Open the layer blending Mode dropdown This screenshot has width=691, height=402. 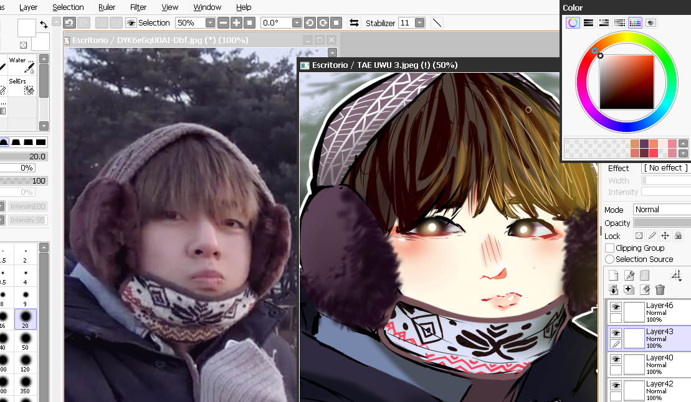662,210
